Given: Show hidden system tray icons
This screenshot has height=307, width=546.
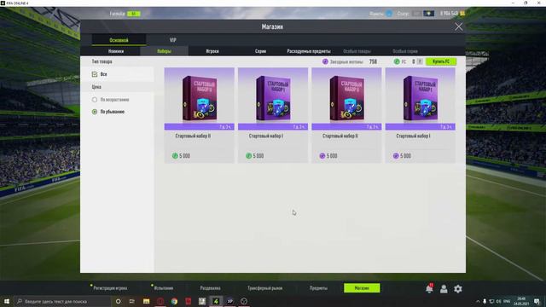Looking at the screenshot, I should point(478,301).
